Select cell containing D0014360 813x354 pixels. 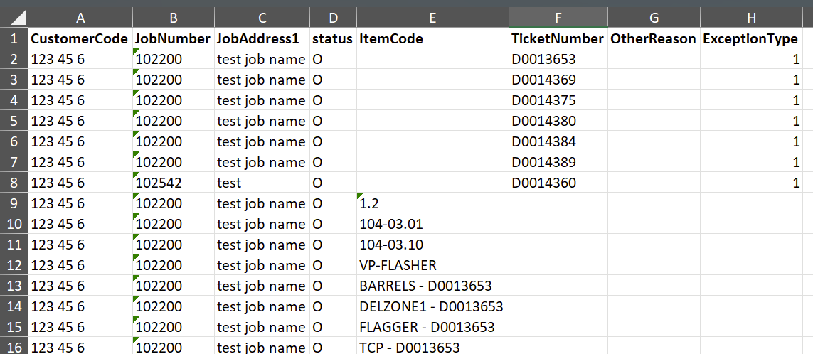[x=558, y=183]
